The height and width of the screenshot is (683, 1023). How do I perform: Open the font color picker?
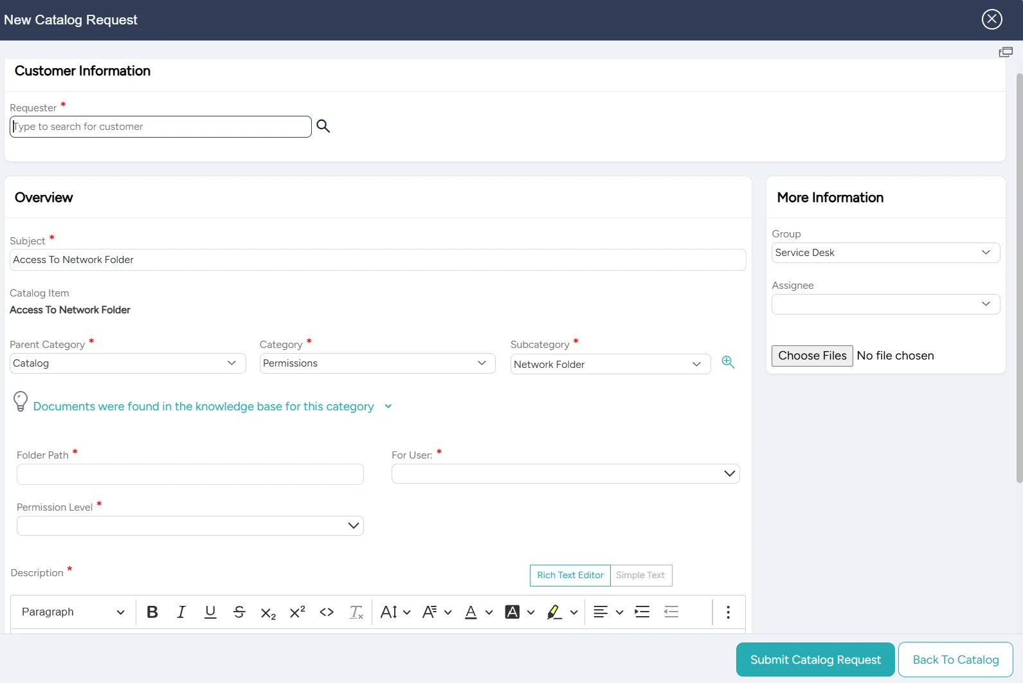(478, 612)
